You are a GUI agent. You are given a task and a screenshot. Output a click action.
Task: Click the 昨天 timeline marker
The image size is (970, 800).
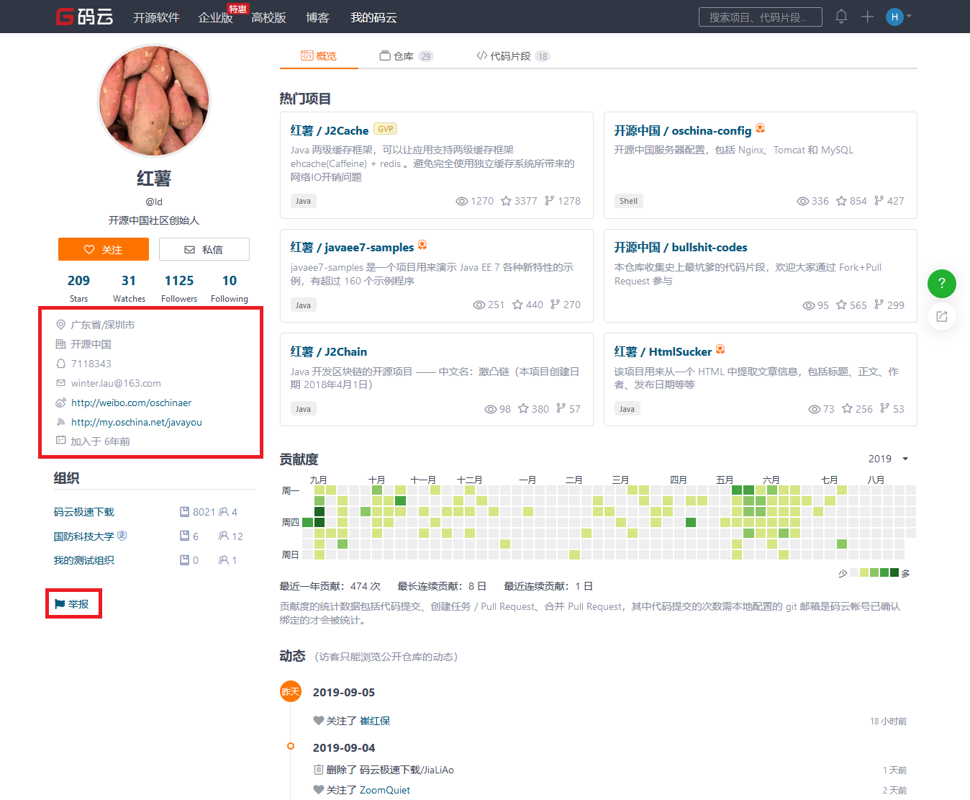290,691
